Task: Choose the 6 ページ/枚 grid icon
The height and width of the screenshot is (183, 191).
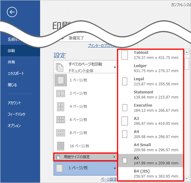Action: click(61, 120)
